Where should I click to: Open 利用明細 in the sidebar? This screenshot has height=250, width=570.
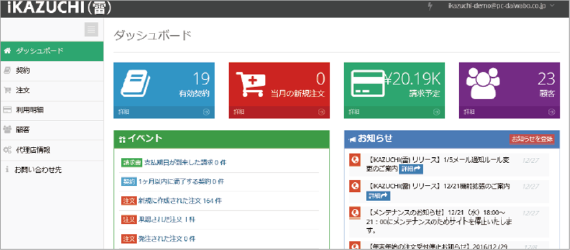(x=52, y=110)
